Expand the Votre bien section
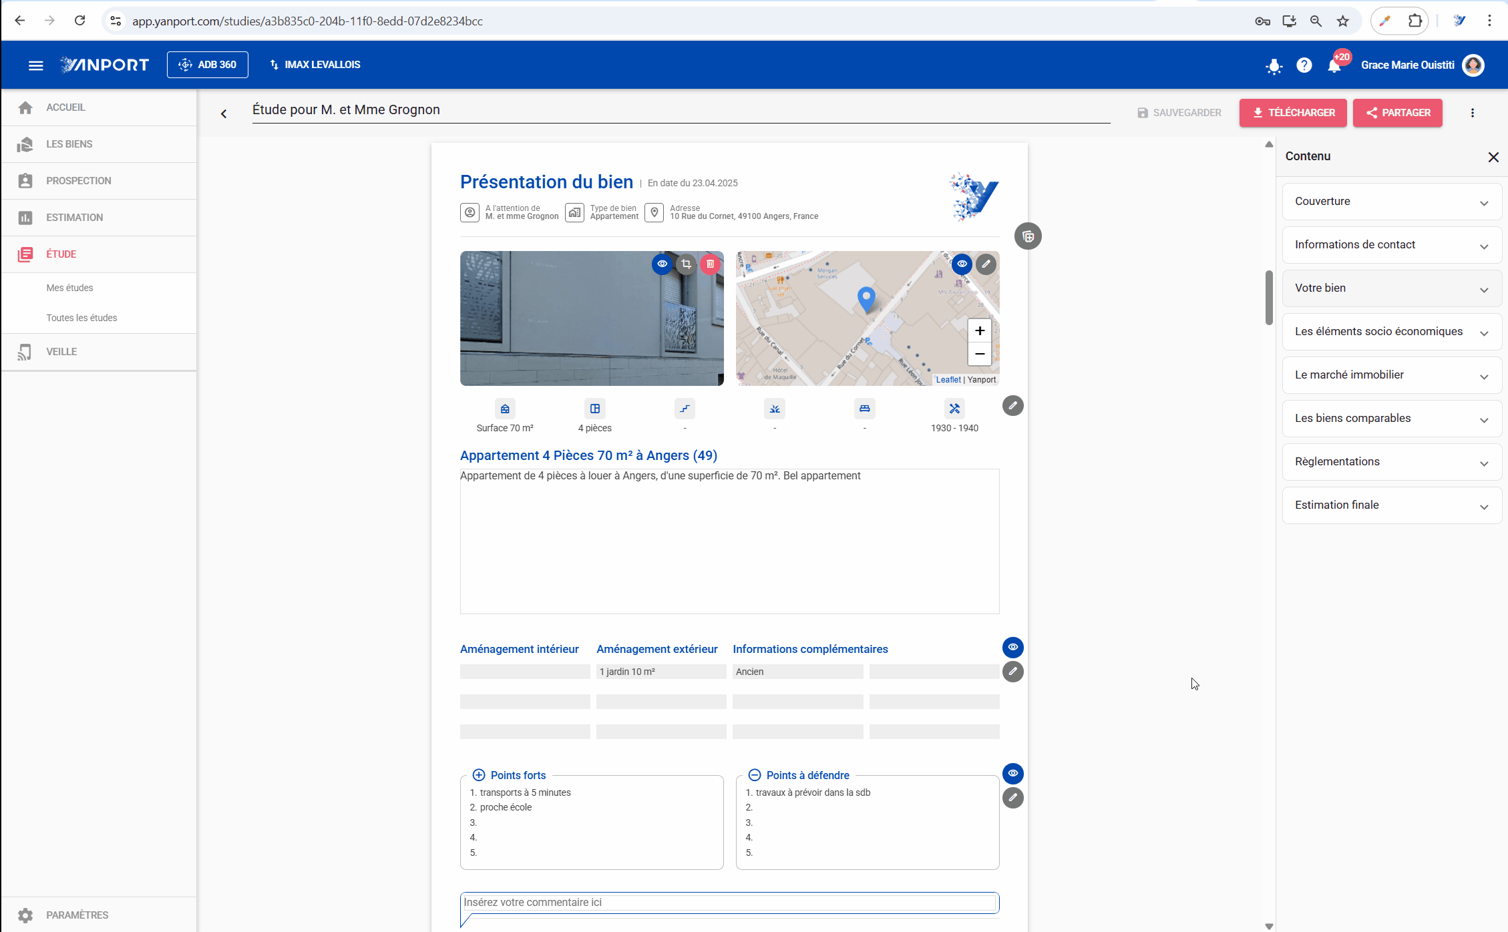This screenshot has width=1508, height=932. (1392, 288)
